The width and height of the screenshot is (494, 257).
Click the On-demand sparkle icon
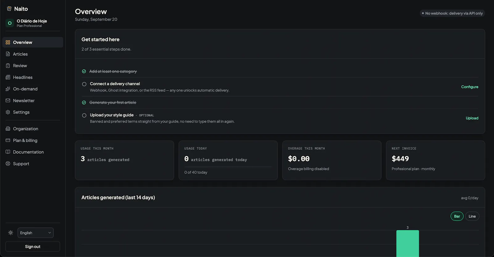tap(8, 89)
